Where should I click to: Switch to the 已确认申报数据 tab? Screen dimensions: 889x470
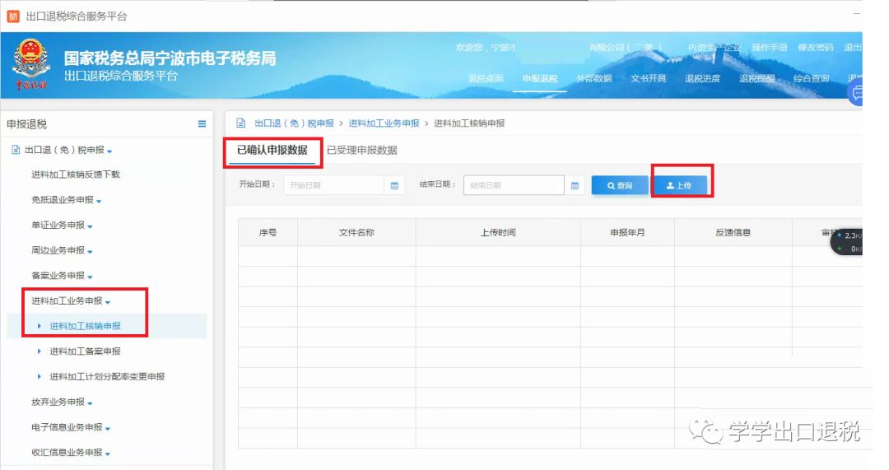click(272, 151)
